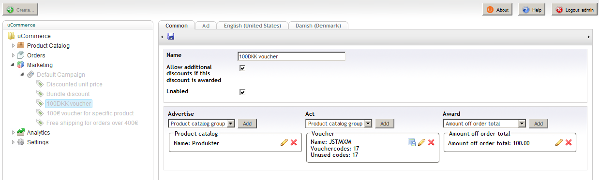Open the About button
This screenshot has width=599, height=180.
click(497, 10)
